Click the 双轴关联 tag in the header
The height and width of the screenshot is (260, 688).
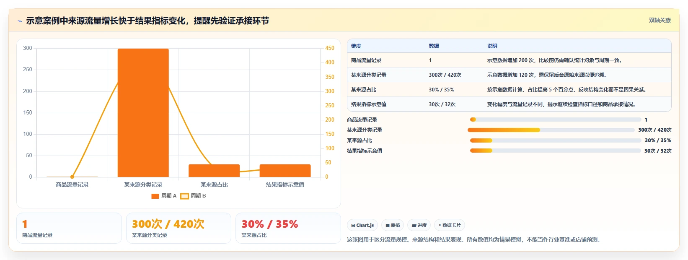[660, 21]
